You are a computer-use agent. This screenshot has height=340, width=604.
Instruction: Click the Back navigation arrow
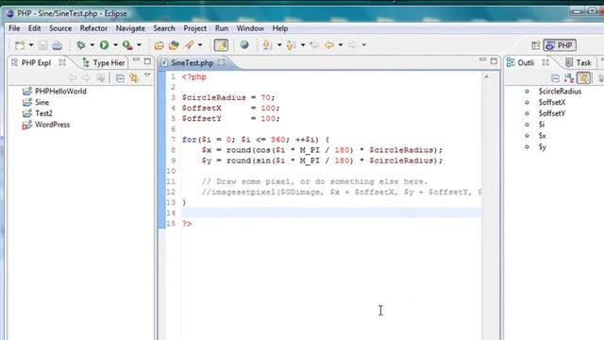[329, 45]
